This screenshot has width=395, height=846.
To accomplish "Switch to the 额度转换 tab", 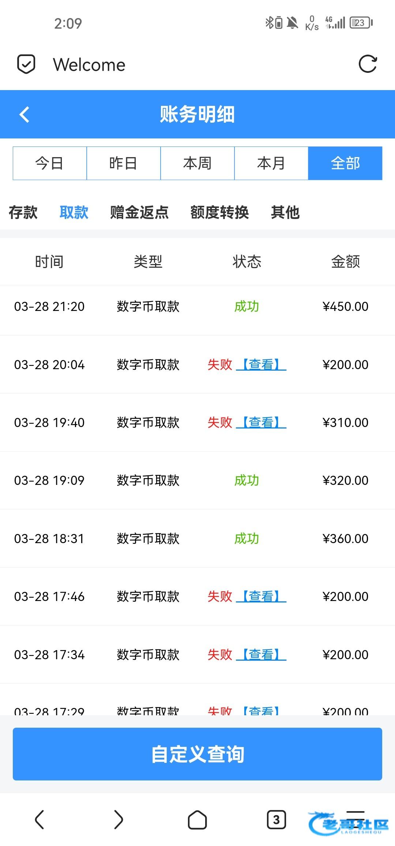I will click(x=219, y=212).
